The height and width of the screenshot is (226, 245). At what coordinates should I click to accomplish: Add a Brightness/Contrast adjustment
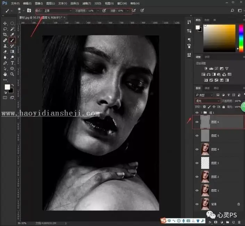tap(206, 68)
